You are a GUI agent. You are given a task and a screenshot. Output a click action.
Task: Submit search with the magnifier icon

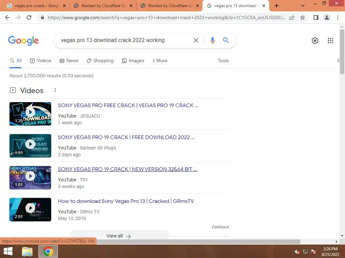226,40
